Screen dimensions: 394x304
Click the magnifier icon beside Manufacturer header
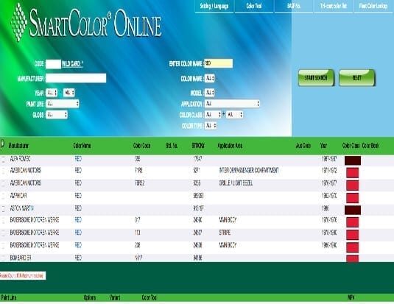[x=2, y=144]
